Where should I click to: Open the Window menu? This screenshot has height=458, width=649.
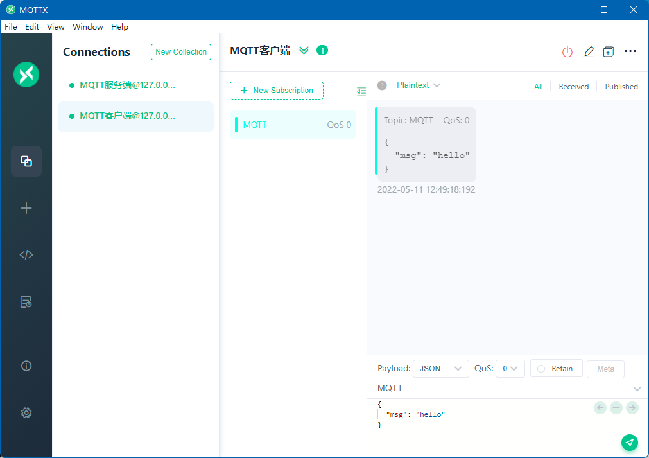tap(88, 27)
